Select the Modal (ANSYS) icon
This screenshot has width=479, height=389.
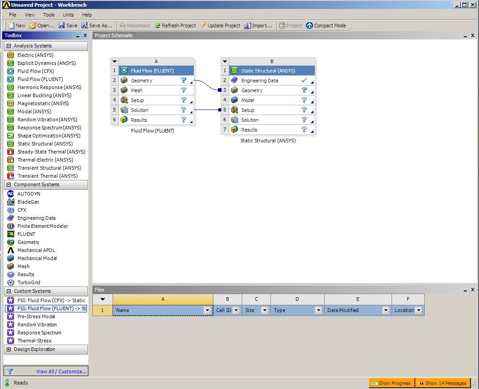point(11,111)
